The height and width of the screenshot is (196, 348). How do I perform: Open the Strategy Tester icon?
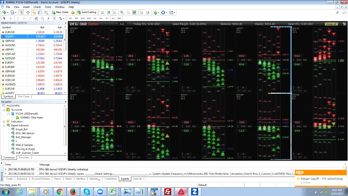click(46, 12)
